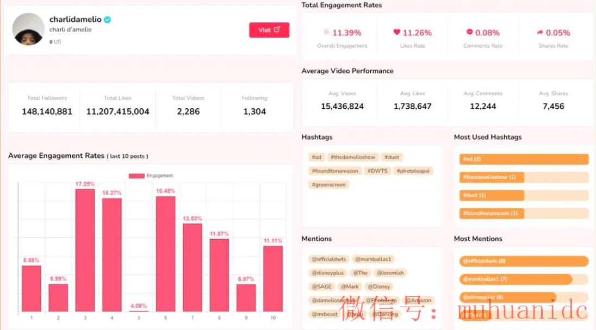Viewport: 596px width, 330px height.
Task: Click the @disneyplus (6) most mentions bar
Action: pos(524,297)
